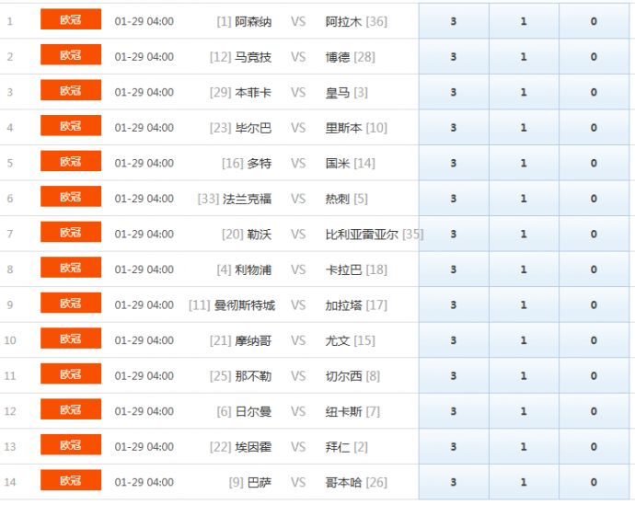The height and width of the screenshot is (505, 635).
Task: Select outcome 3 for 阿森纳 vs 阿拉木
Action: tap(453, 21)
